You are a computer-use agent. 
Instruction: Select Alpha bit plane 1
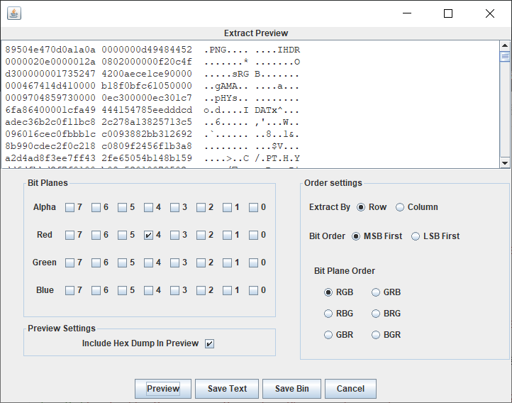pyautogui.click(x=227, y=207)
